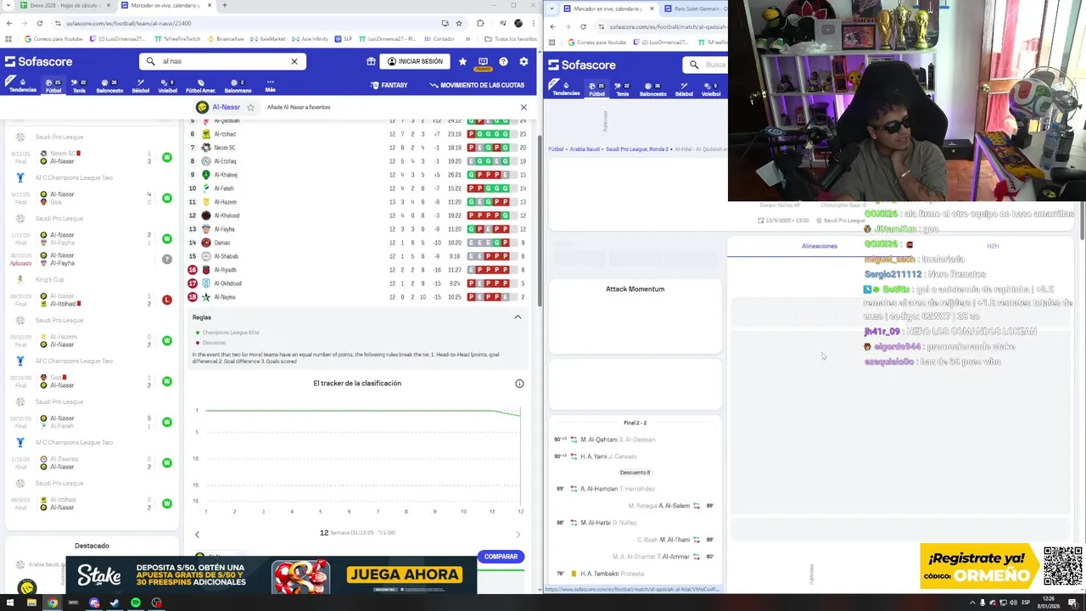Open Movimiento de las cuotas link
Viewport: 1086px width, 611px height.
pos(477,85)
